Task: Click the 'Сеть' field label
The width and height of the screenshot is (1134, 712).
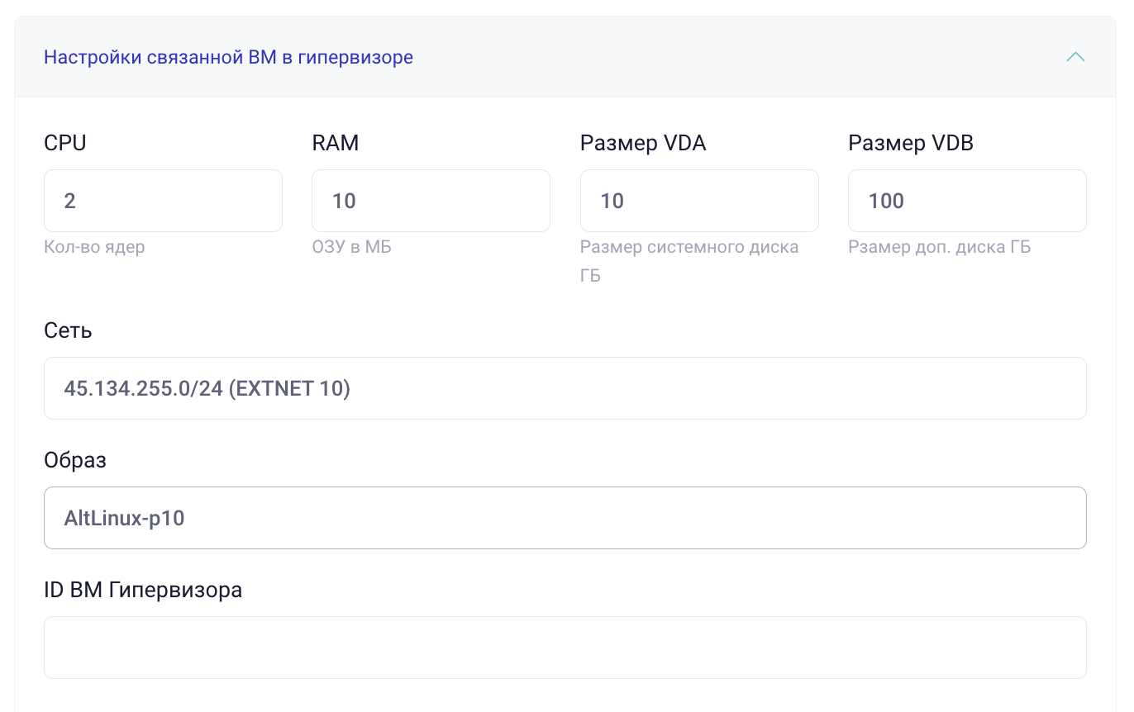Action: pos(68,330)
